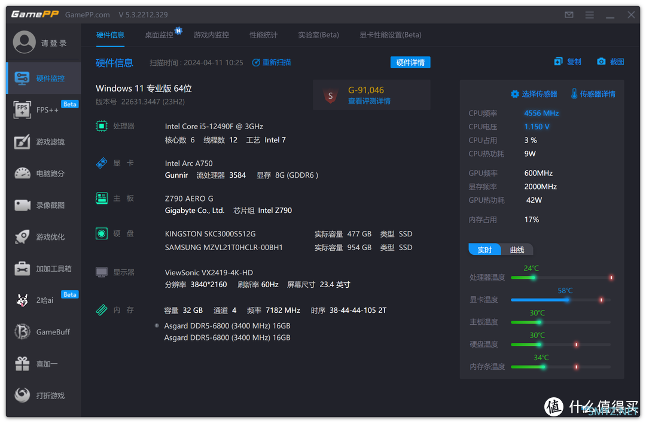Open the FPS++ sidebar item
The width and height of the screenshot is (646, 423).
pos(44,110)
